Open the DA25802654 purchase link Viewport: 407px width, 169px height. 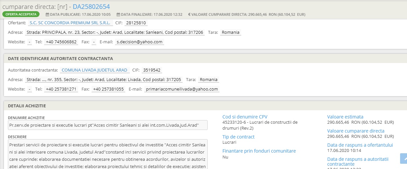(91, 7)
